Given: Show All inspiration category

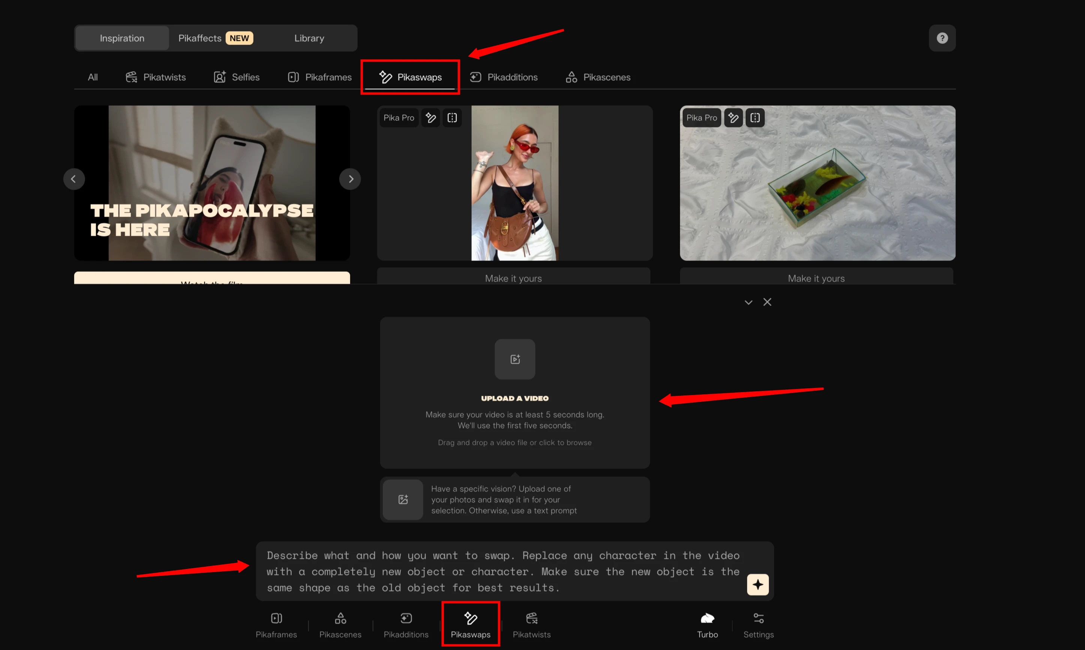Looking at the screenshot, I should 93,77.
